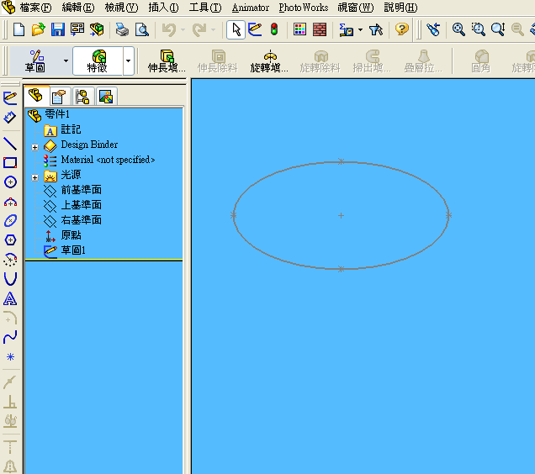Click the 草圖 toolbar button
The height and width of the screenshot is (474, 535).
click(x=35, y=61)
